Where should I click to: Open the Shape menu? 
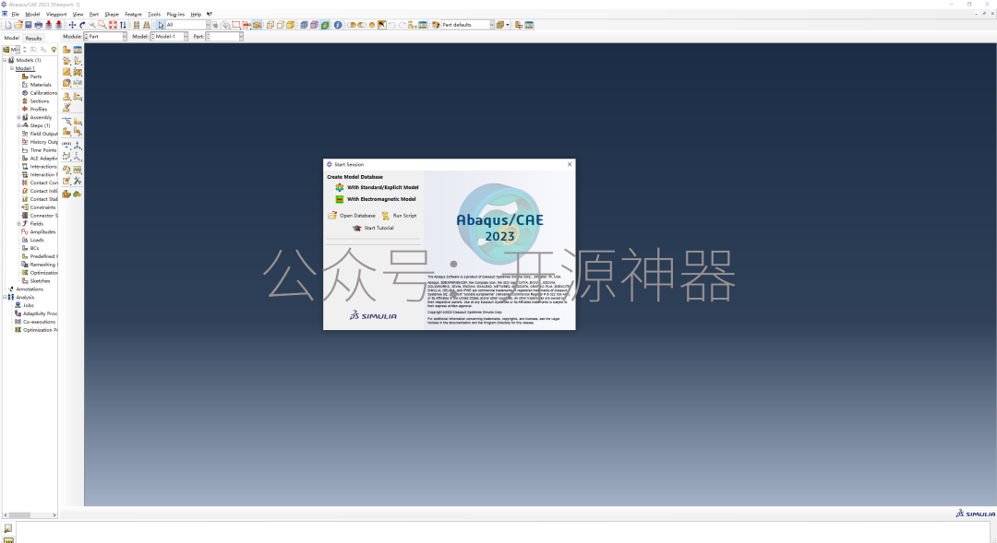coord(112,14)
